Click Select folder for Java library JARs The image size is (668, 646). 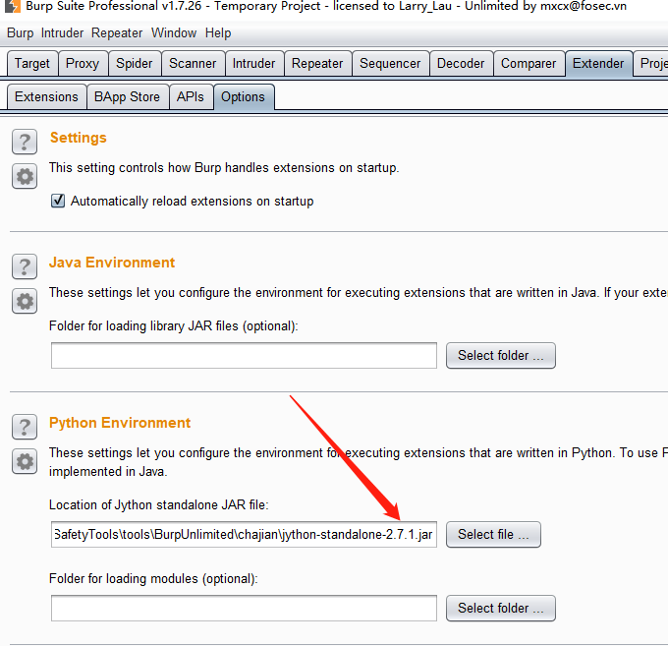pyautogui.click(x=500, y=356)
